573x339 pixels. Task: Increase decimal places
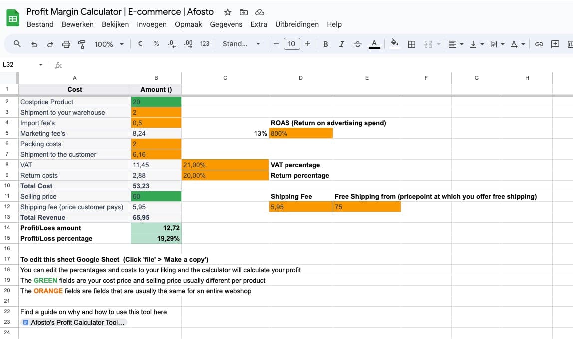click(188, 44)
